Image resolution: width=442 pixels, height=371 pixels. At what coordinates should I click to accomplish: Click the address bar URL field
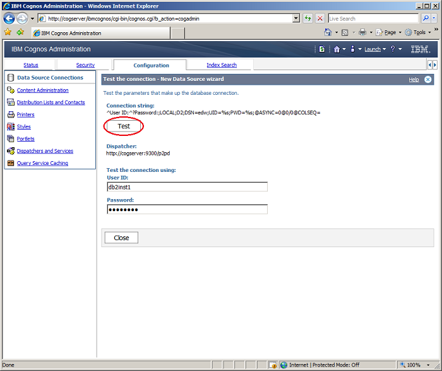(165, 18)
